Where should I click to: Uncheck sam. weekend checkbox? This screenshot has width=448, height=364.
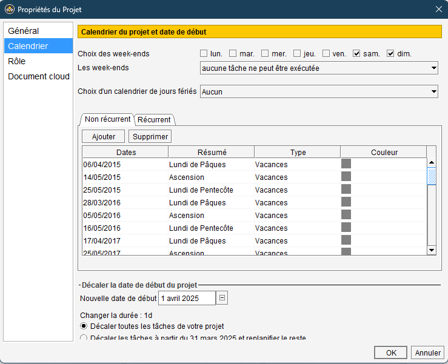click(x=356, y=53)
